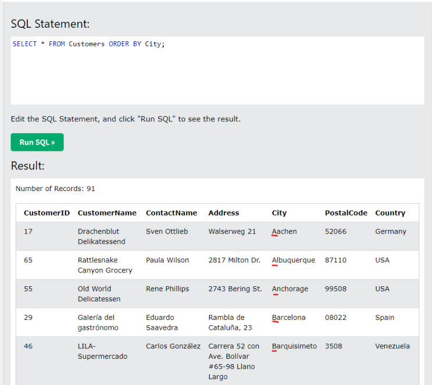The width and height of the screenshot is (432, 385).
Task: Click the SELECT keyword in the query
Action: (x=24, y=44)
